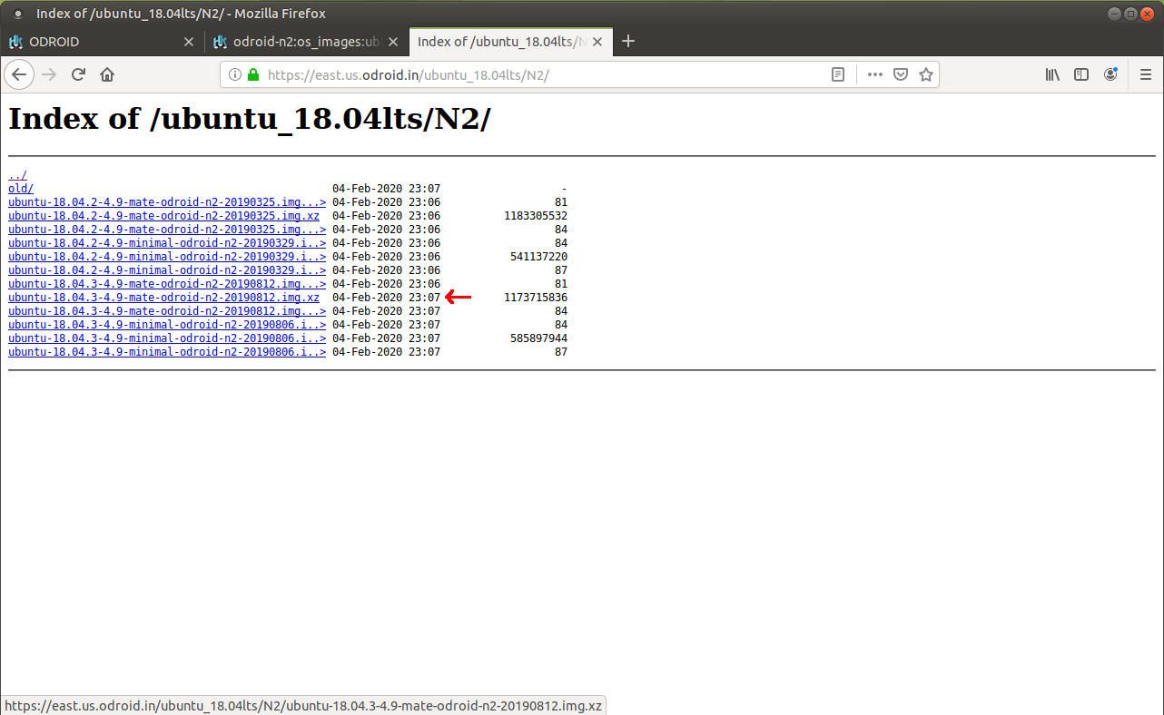
Task: Open the Firefox account icon
Action: coord(1110,74)
